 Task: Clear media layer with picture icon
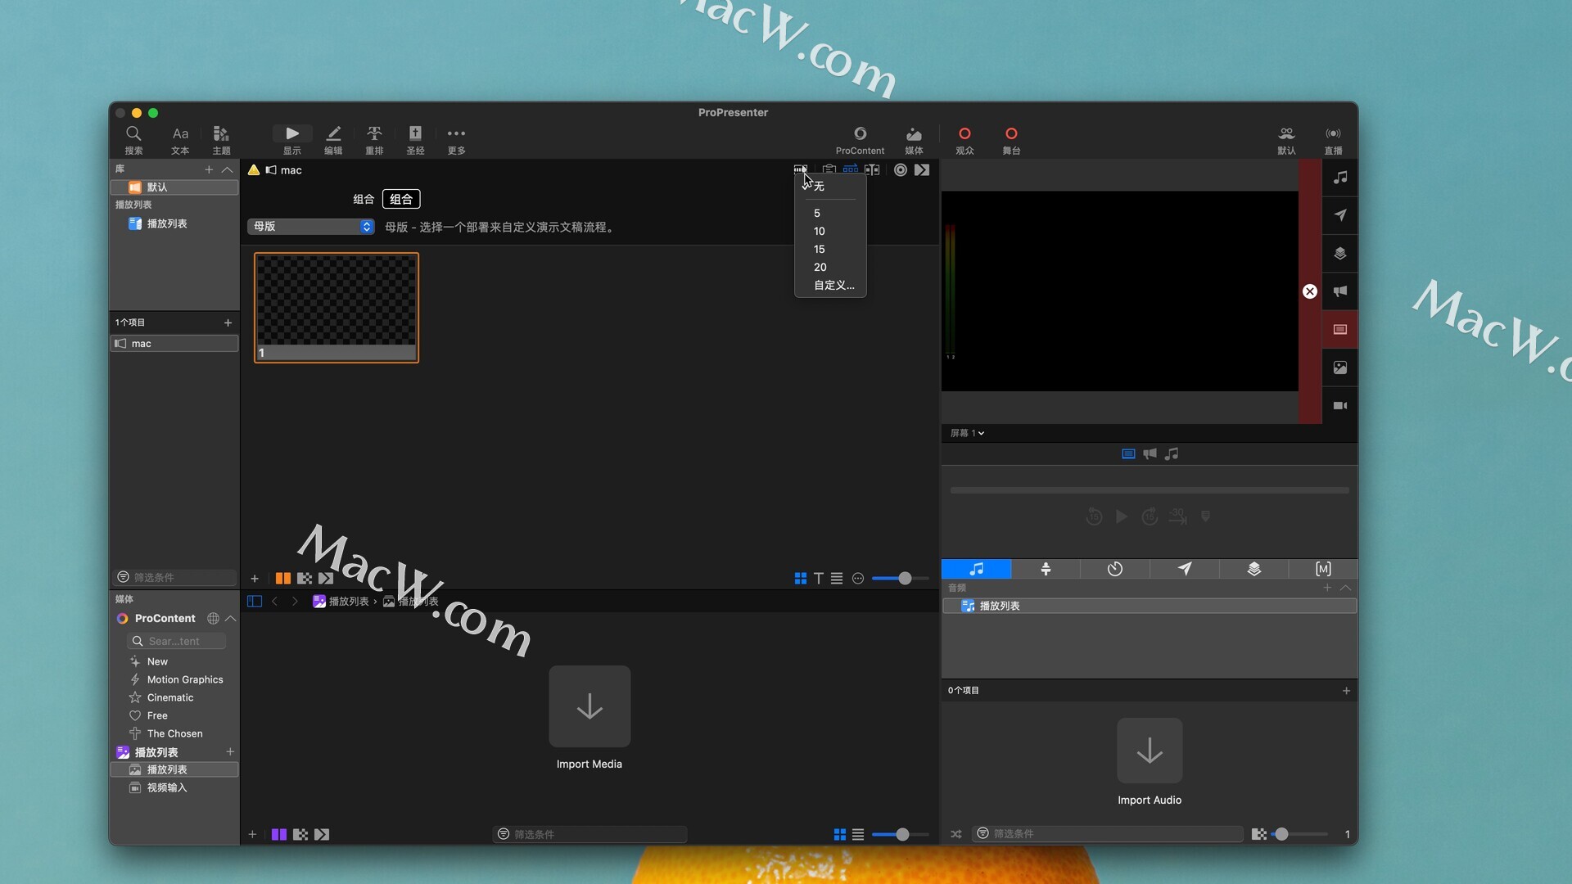[1340, 368]
